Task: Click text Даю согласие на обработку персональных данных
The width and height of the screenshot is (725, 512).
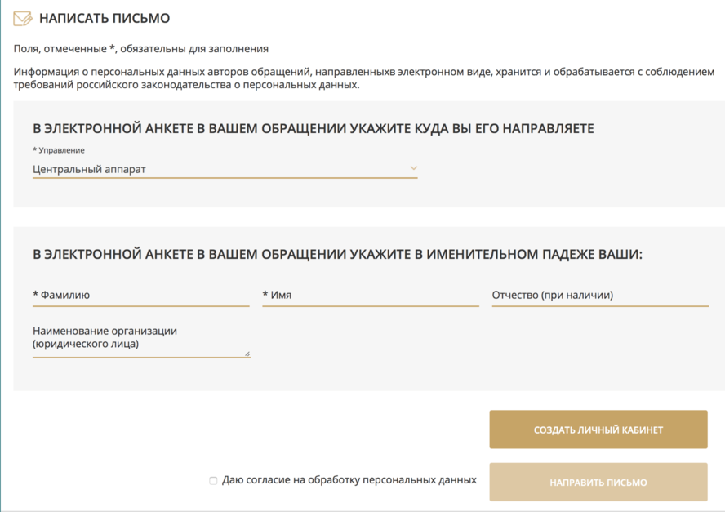Action: tap(349, 480)
